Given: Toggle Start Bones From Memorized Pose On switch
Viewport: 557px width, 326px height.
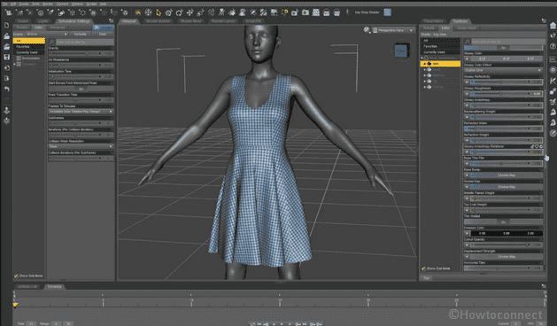Looking at the screenshot, I should (81, 89).
